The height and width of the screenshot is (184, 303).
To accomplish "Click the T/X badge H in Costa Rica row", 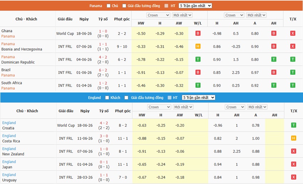I will coord(293,138).
